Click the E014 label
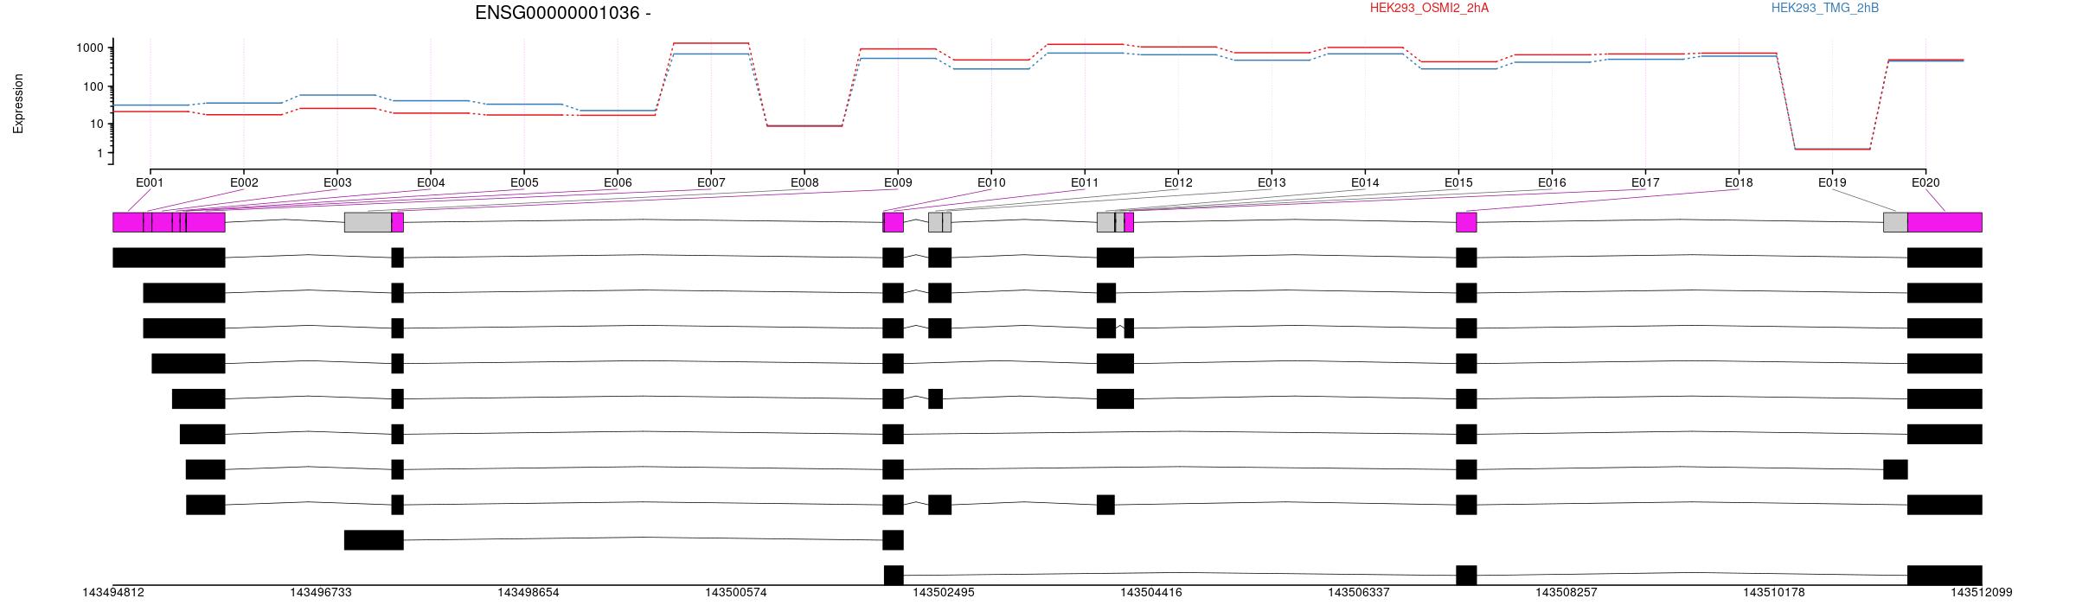Viewport: 2076px width, 605px height. coord(1365,183)
